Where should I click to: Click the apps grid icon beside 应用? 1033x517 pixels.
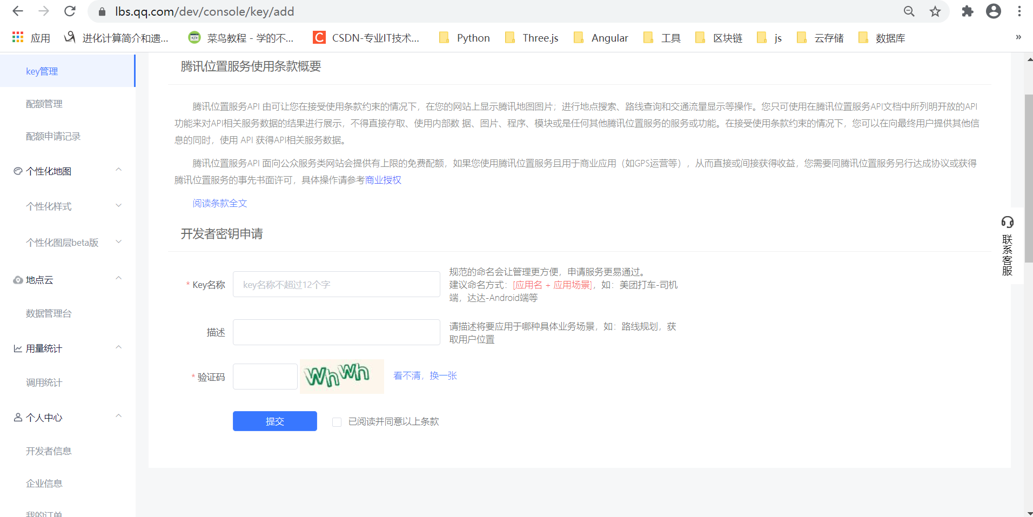tap(17, 37)
